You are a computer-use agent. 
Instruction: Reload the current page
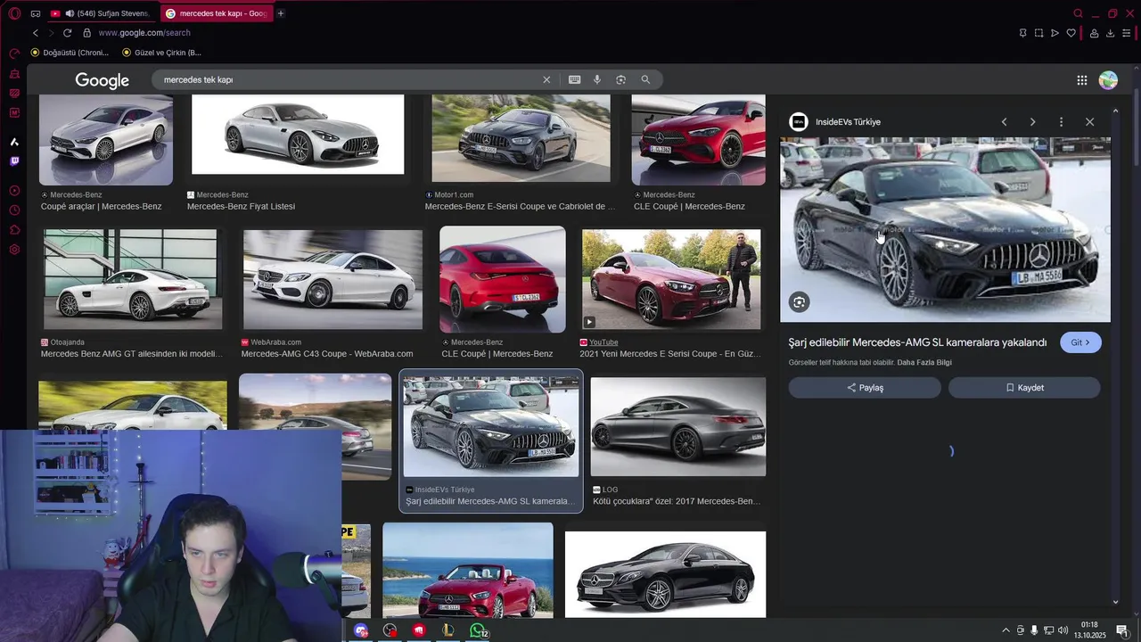pyautogui.click(x=67, y=33)
